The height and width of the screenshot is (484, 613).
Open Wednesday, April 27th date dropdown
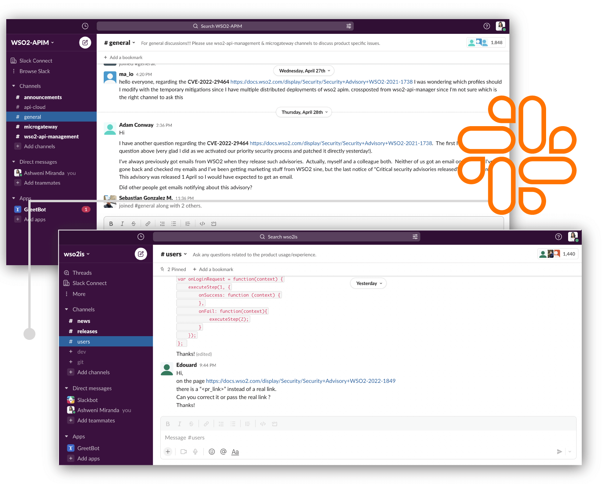coord(304,71)
